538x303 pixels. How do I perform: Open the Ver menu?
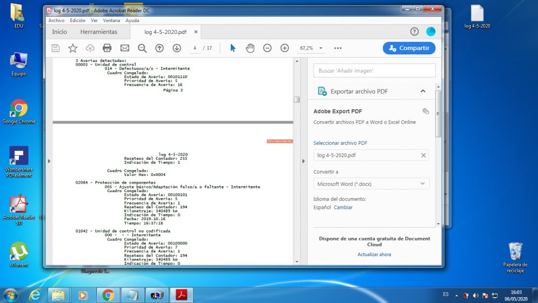[94, 20]
